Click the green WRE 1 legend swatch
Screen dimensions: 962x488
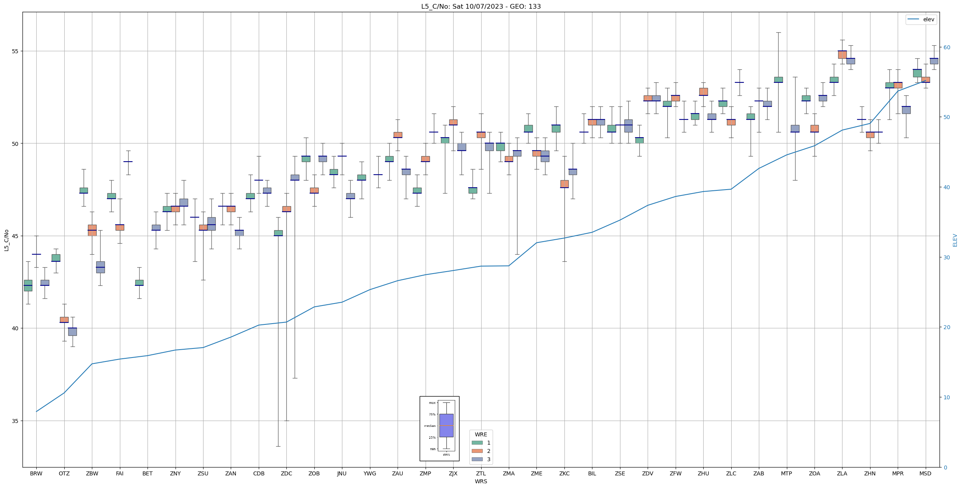pyautogui.click(x=477, y=443)
